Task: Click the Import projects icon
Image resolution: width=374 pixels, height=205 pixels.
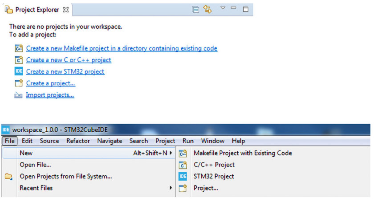Action: pyautogui.click(x=18, y=95)
